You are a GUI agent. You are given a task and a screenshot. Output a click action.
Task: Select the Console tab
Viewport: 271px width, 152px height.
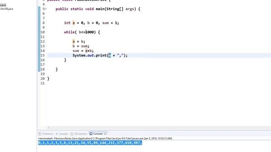[x=98, y=134]
